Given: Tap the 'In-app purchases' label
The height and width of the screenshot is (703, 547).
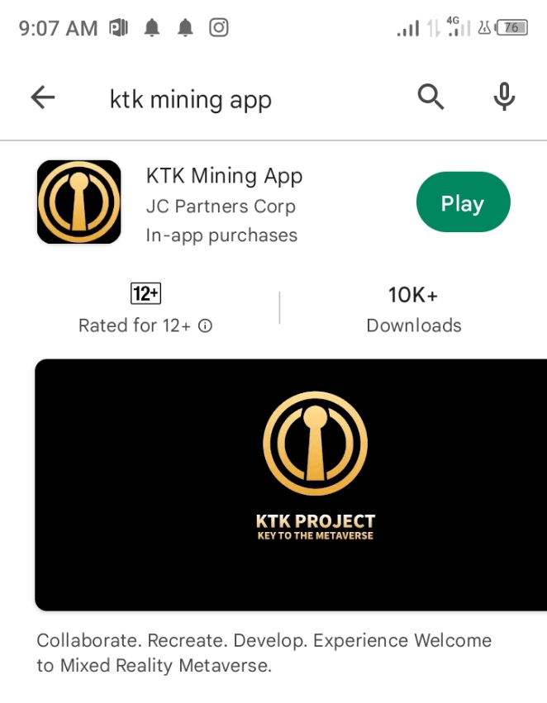Looking at the screenshot, I should point(221,235).
